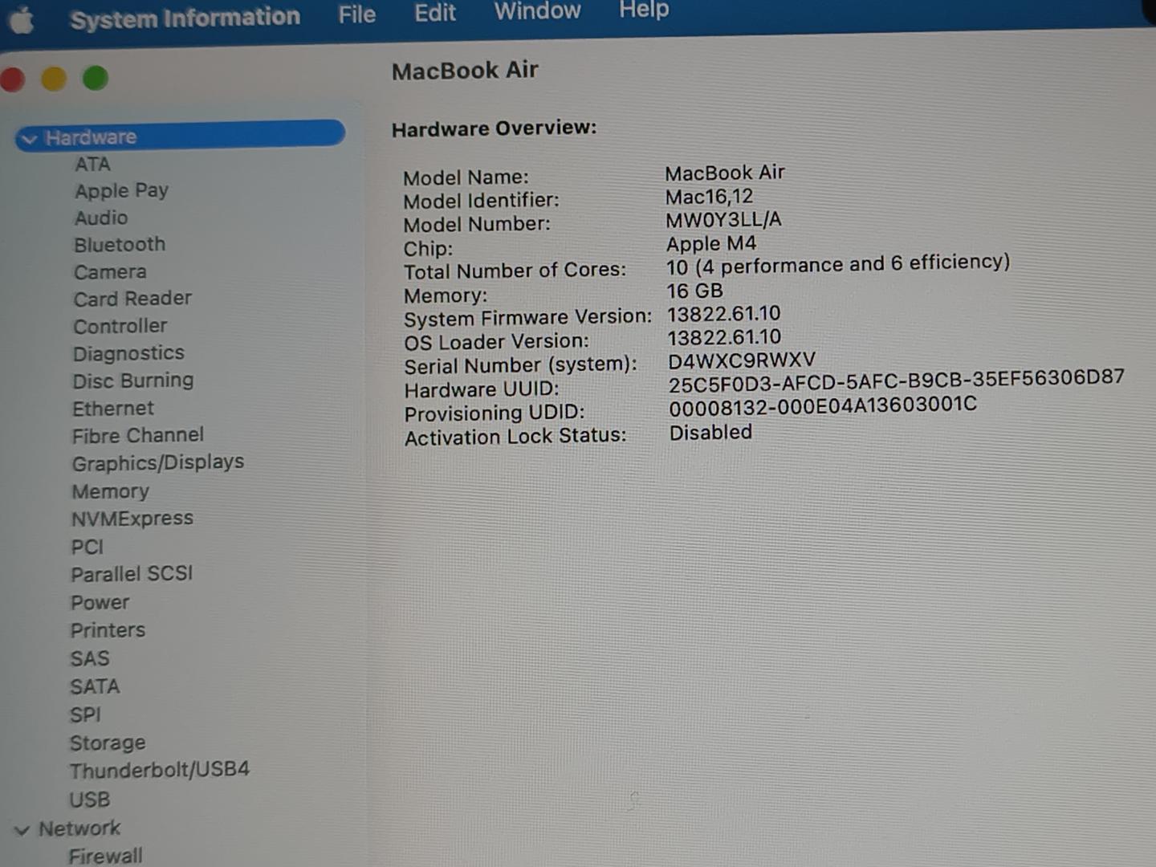Select Controller in the sidebar
The width and height of the screenshot is (1156, 867).
pyautogui.click(x=120, y=326)
